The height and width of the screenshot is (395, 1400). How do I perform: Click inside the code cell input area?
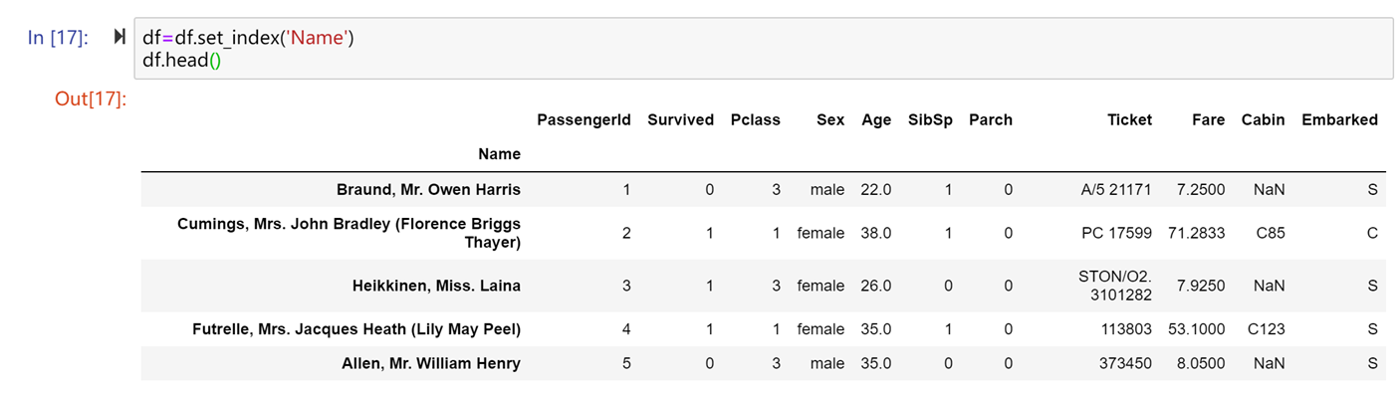click(763, 49)
